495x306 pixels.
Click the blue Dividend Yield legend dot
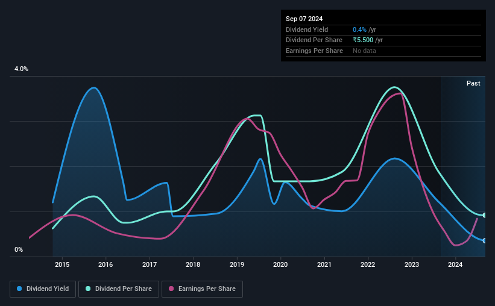pyautogui.click(x=19, y=289)
